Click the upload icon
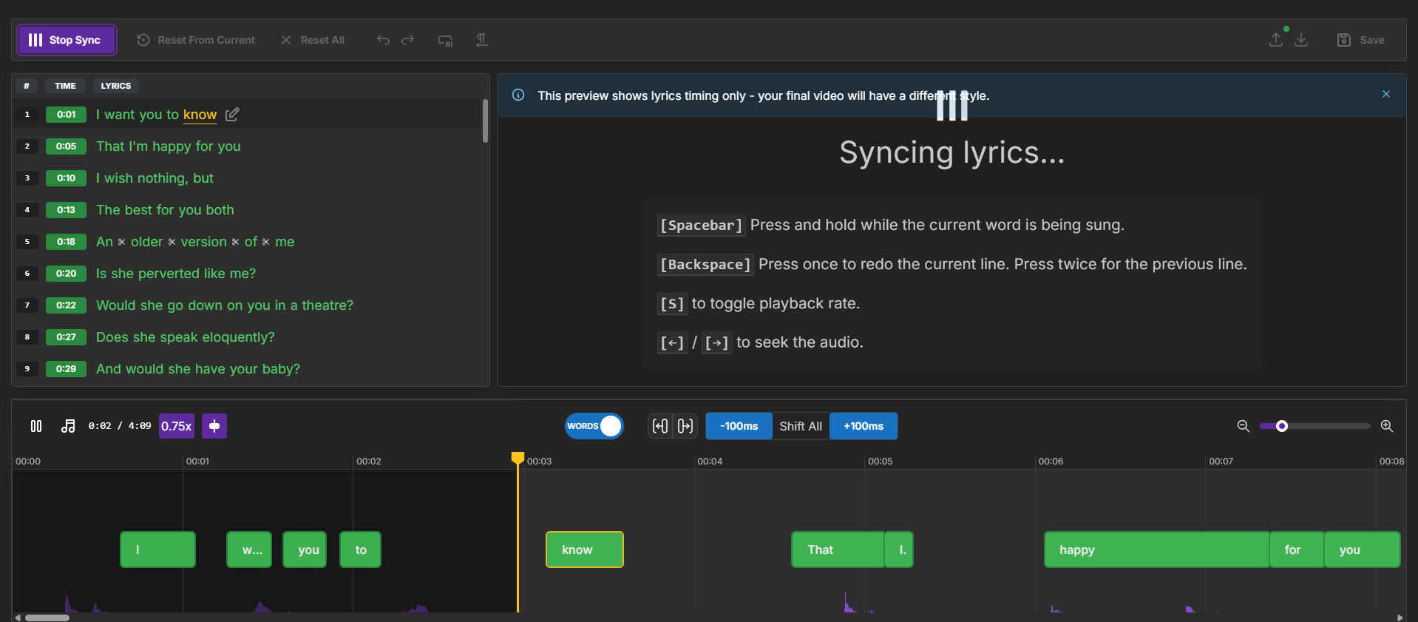This screenshot has width=1418, height=622. pos(1276,40)
